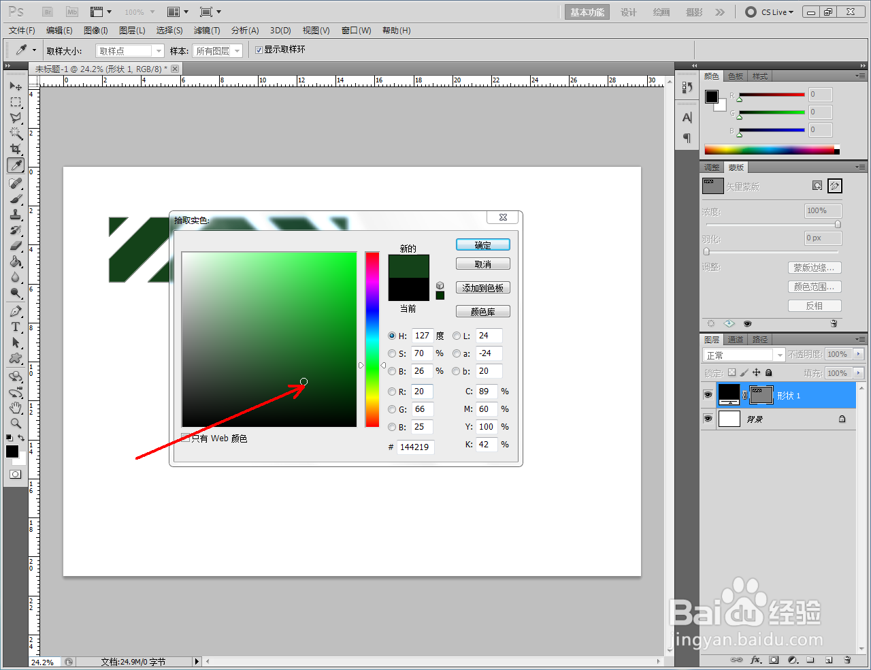Select the Hand tool
This screenshot has width=871, height=670.
click(x=16, y=407)
